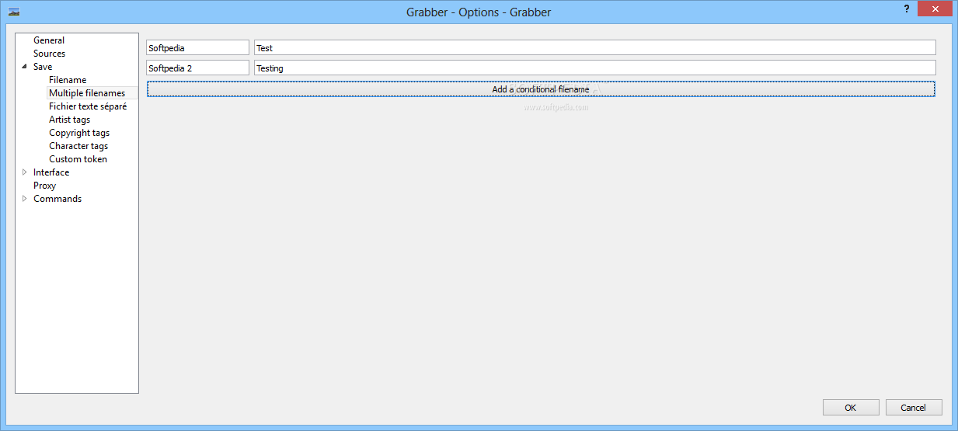Cancel the options dialog
Image resolution: width=958 pixels, height=431 pixels.
point(913,408)
